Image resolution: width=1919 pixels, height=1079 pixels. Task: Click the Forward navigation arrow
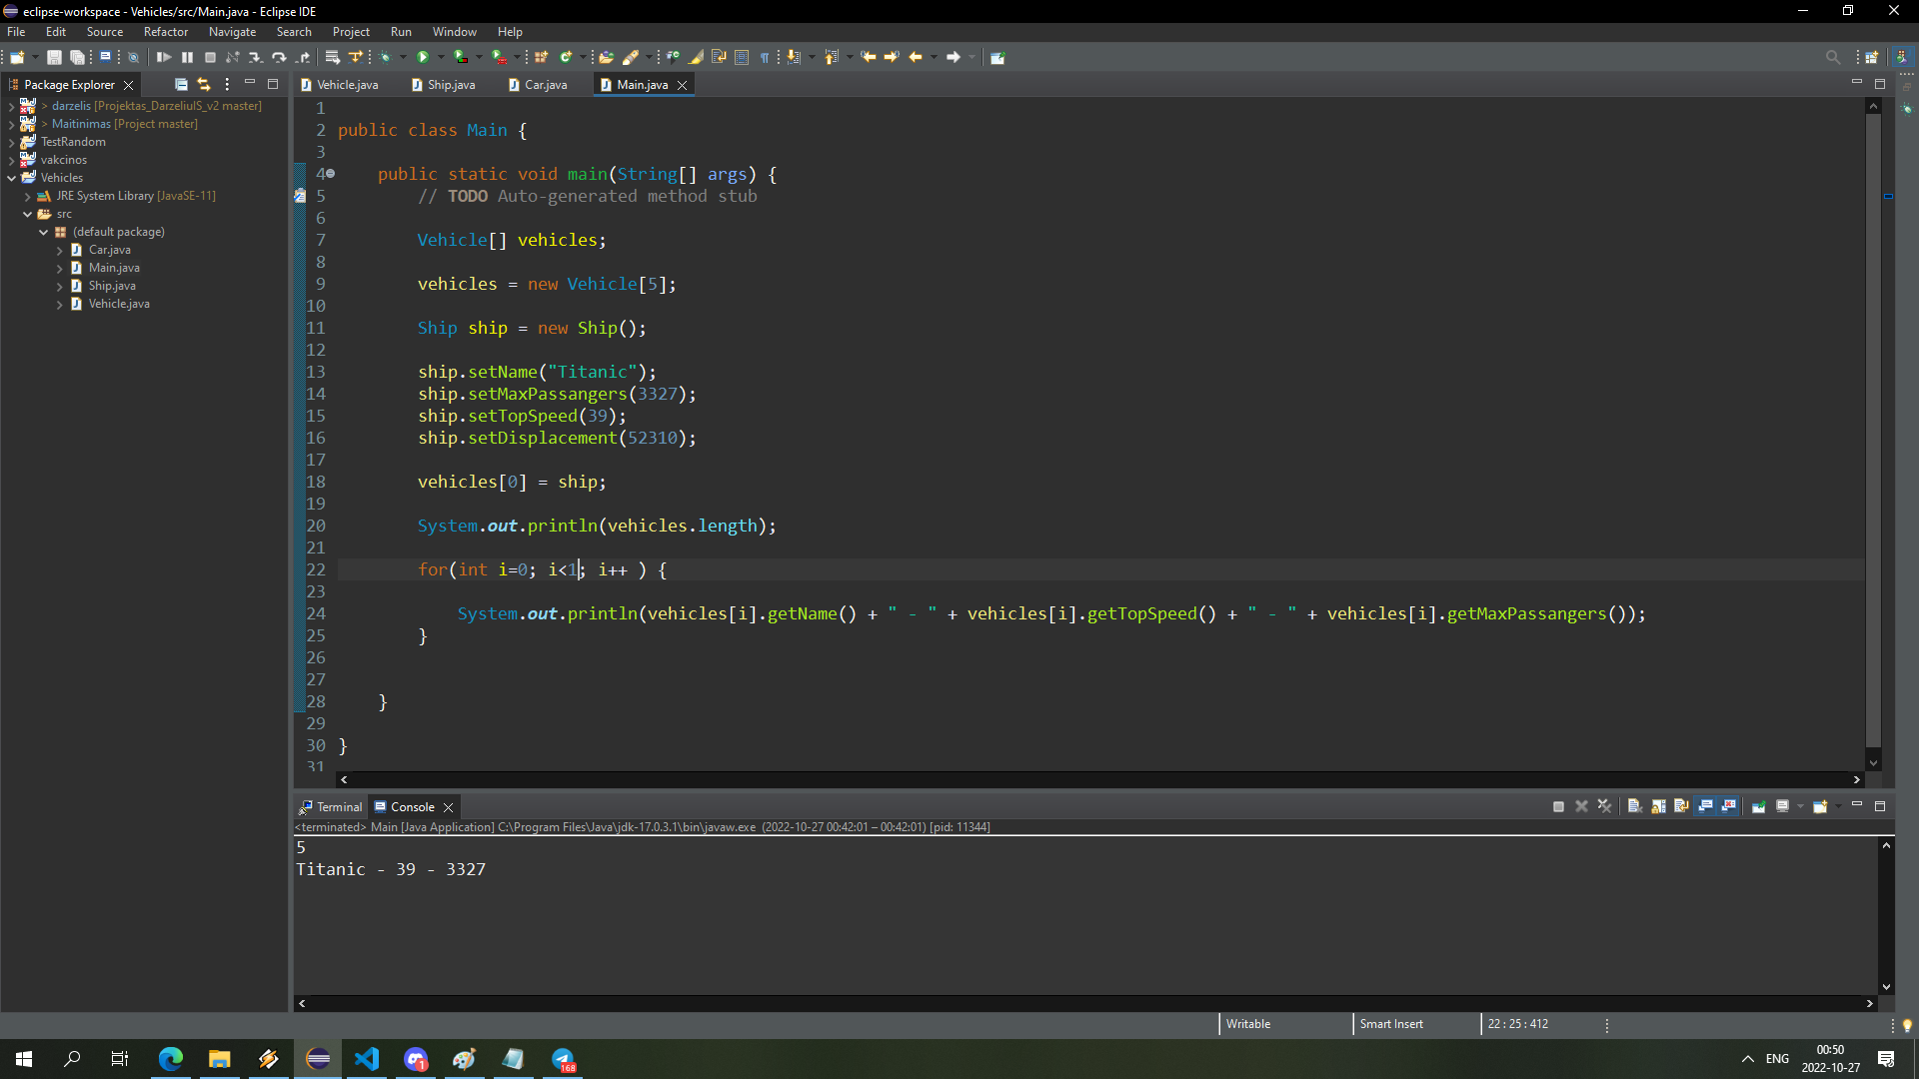click(954, 57)
